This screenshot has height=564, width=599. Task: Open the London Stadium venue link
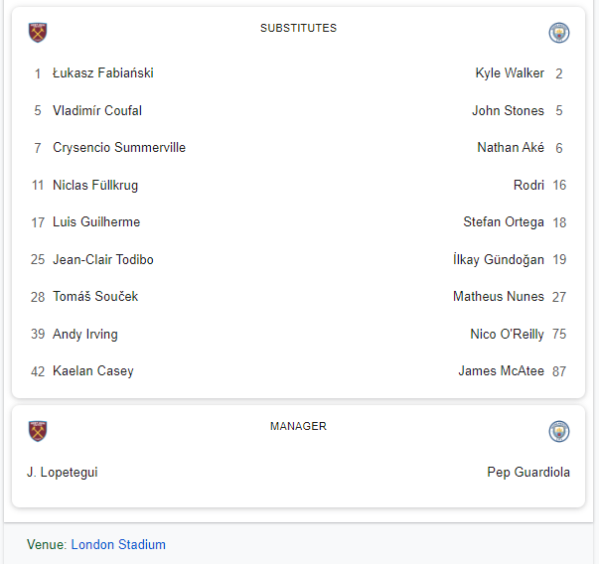pyautogui.click(x=118, y=544)
